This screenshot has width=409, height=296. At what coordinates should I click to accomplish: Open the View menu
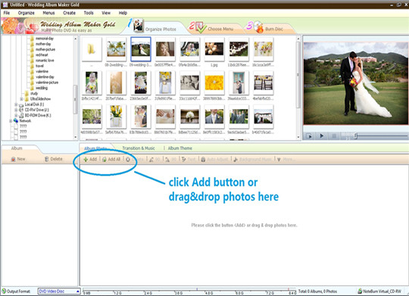pos(106,13)
